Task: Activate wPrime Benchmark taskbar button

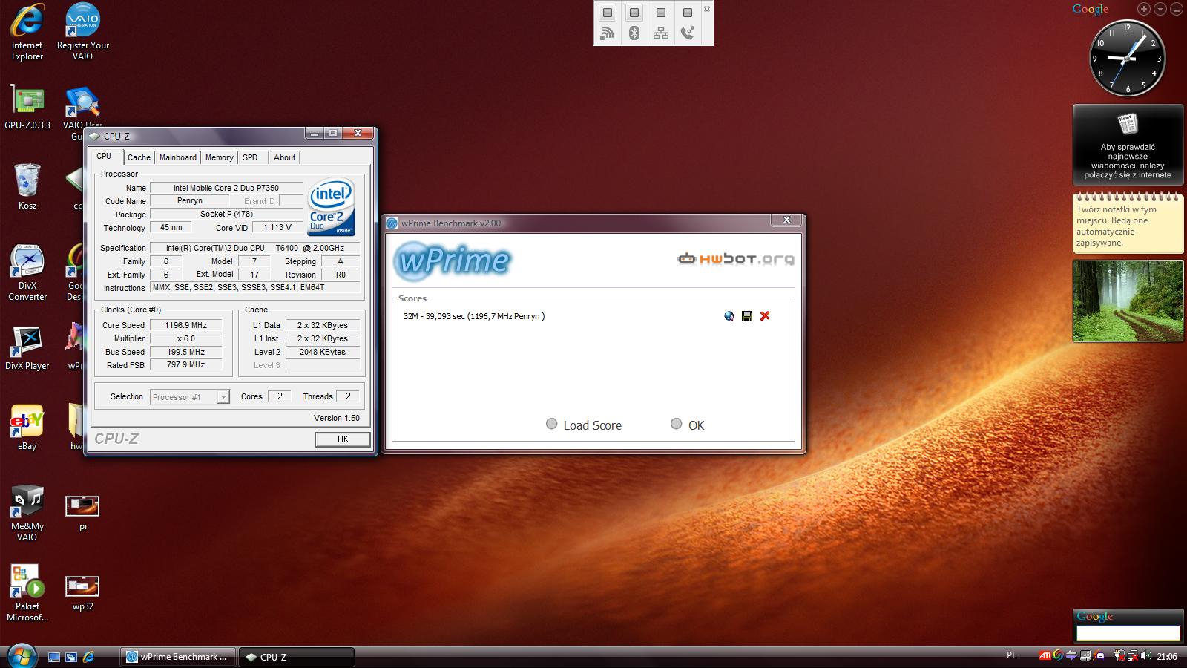Action: click(x=178, y=657)
